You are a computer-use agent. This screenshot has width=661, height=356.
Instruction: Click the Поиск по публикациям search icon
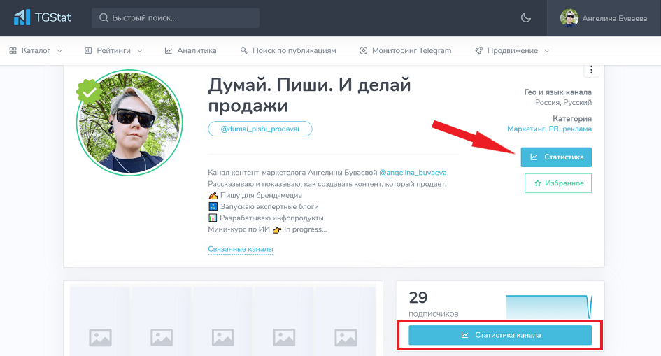coord(243,50)
